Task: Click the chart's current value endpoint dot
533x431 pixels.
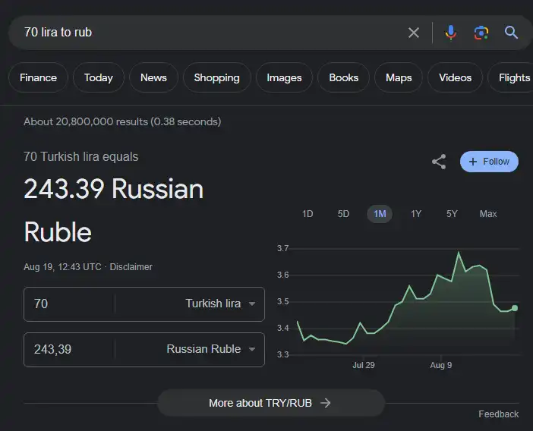Action: (x=515, y=308)
